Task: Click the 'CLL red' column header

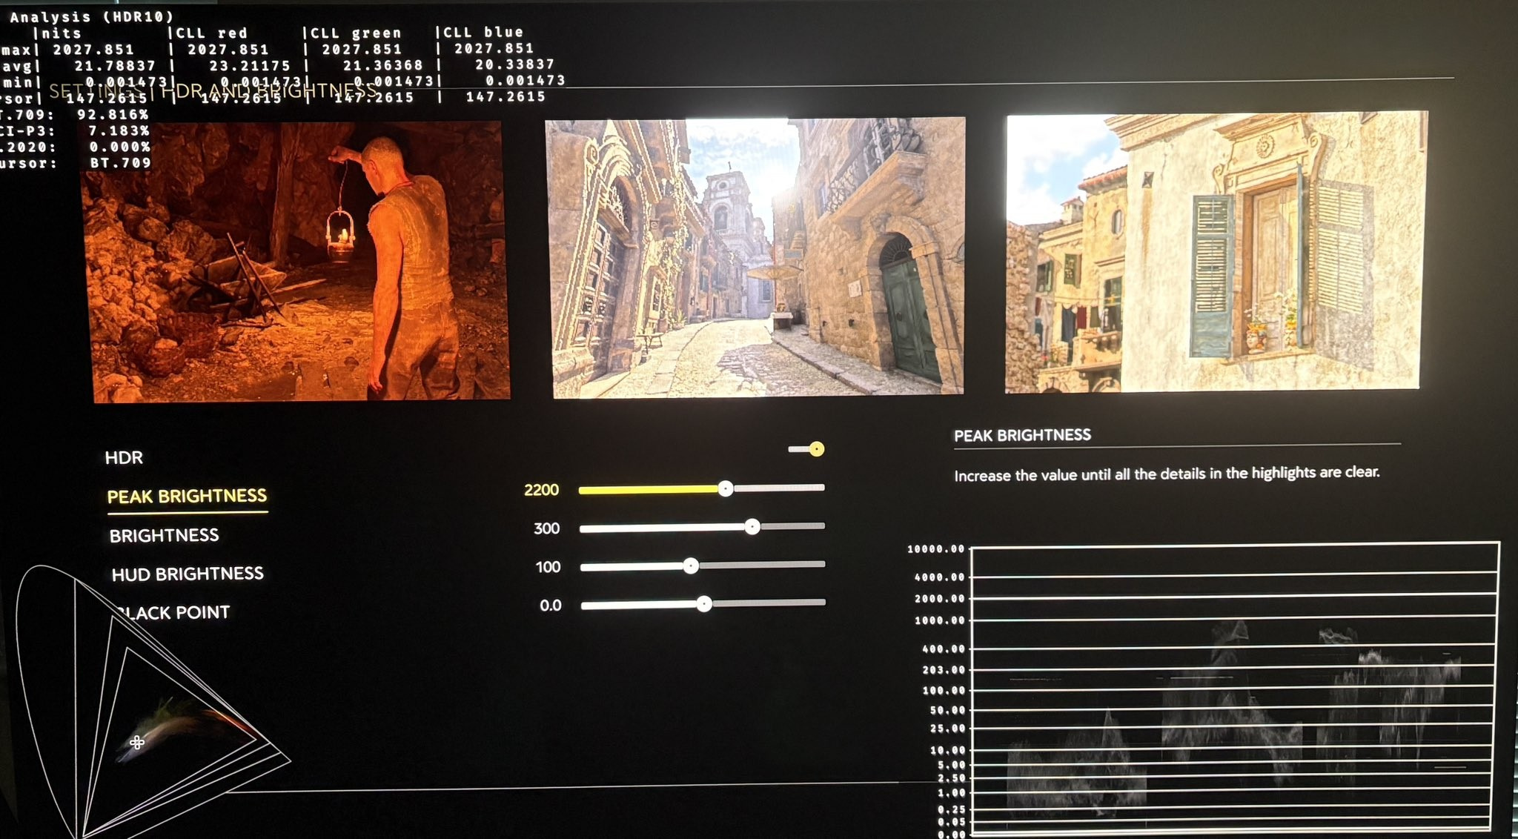Action: click(211, 33)
